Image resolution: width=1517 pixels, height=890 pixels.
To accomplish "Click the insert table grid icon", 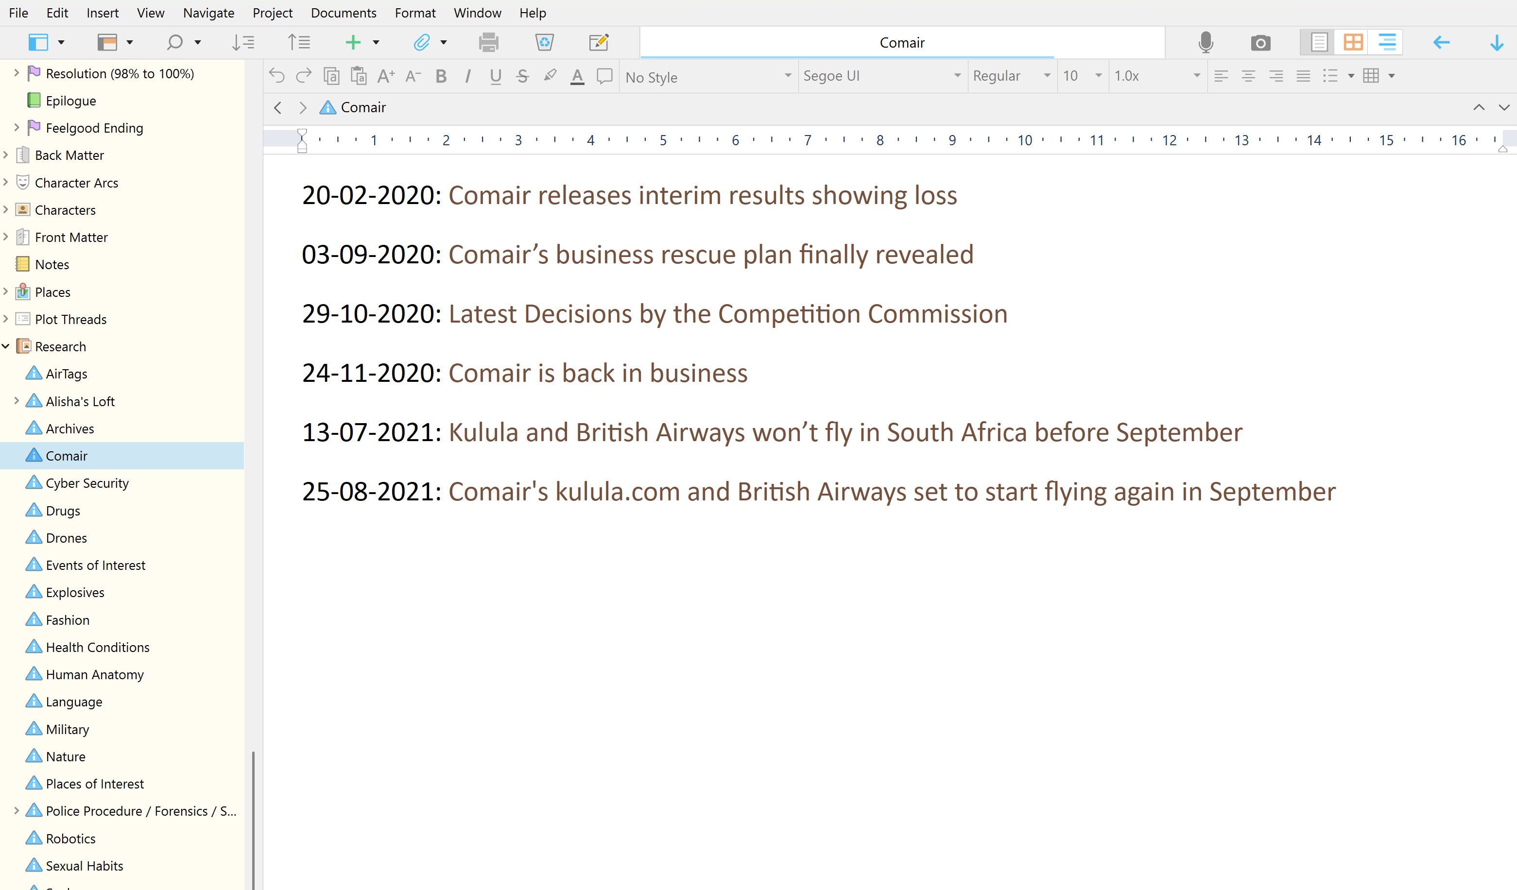I will pyautogui.click(x=1371, y=76).
